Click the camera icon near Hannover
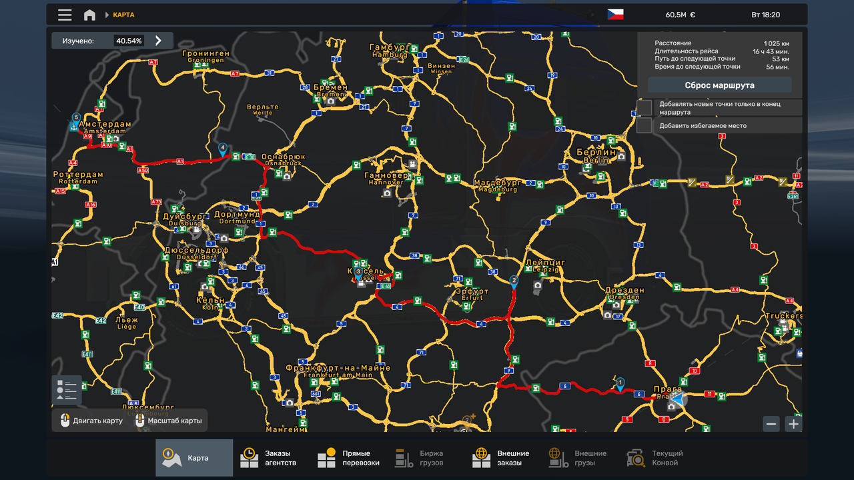Viewport: 854px width, 480px height. tap(387, 193)
